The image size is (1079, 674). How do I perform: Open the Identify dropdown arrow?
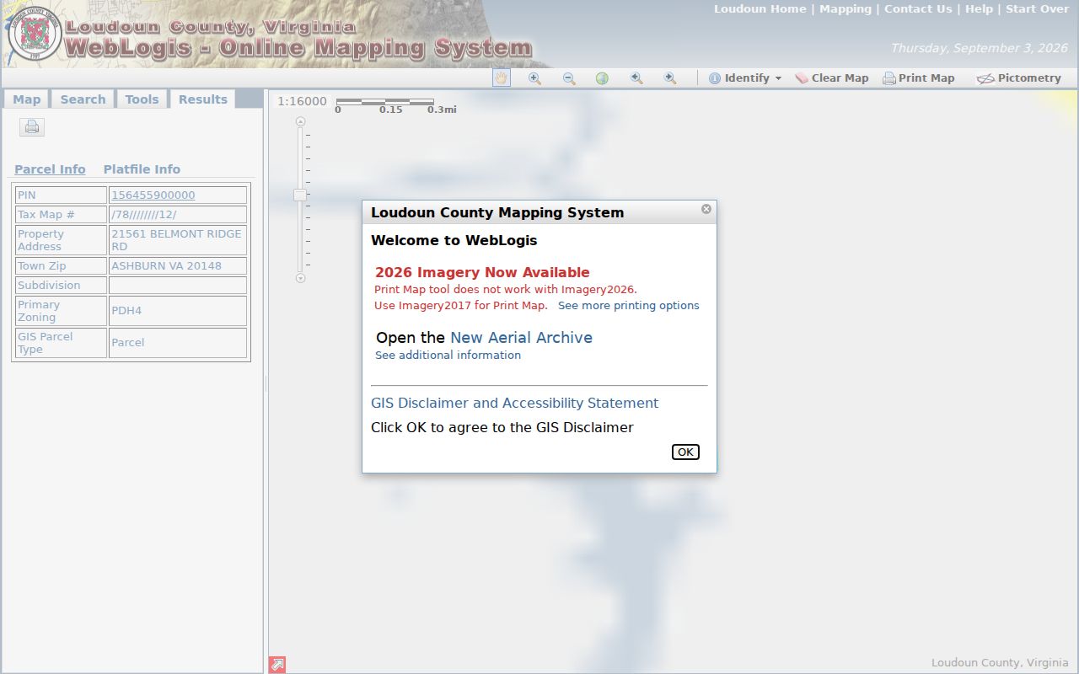point(778,78)
